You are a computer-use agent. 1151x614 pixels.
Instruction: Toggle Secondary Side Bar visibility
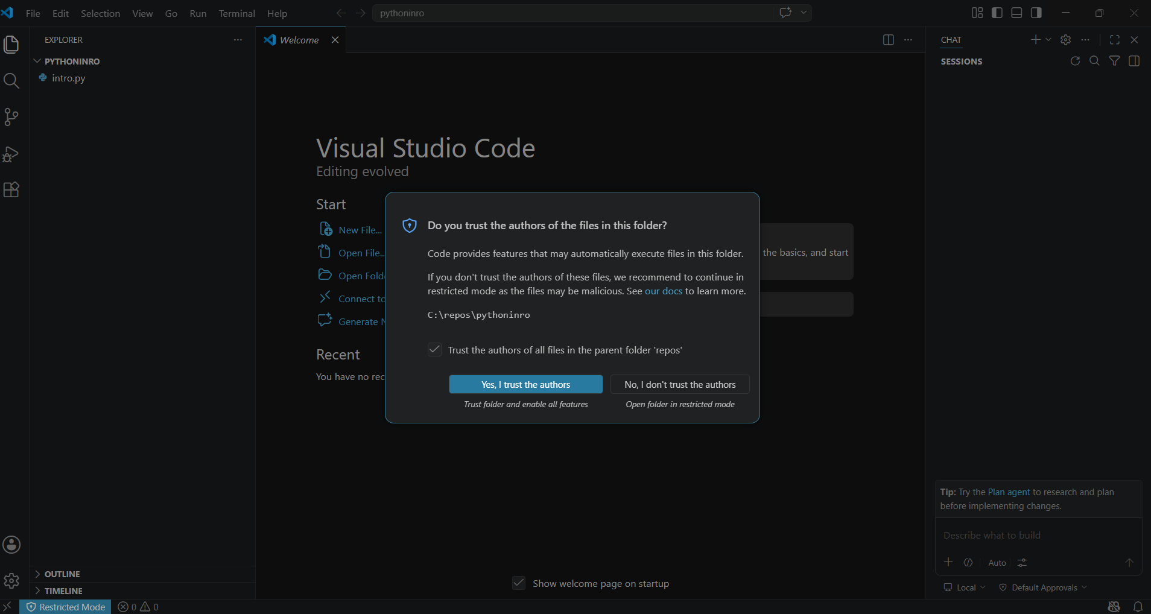pyautogui.click(x=1036, y=13)
